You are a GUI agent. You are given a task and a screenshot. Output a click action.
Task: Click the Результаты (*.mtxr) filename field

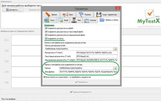click(x=97, y=53)
